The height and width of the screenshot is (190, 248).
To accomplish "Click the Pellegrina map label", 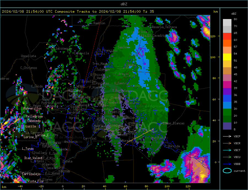I will pyautogui.click(x=34, y=116).
